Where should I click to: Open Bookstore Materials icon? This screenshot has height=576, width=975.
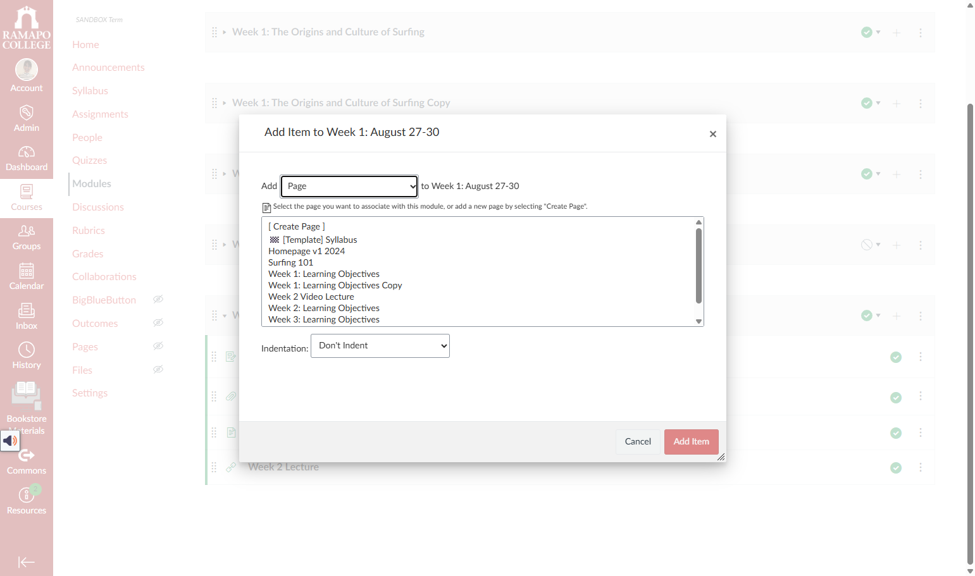27,396
